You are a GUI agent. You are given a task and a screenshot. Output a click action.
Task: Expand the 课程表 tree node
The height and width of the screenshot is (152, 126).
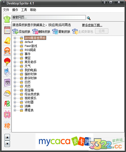15,110
